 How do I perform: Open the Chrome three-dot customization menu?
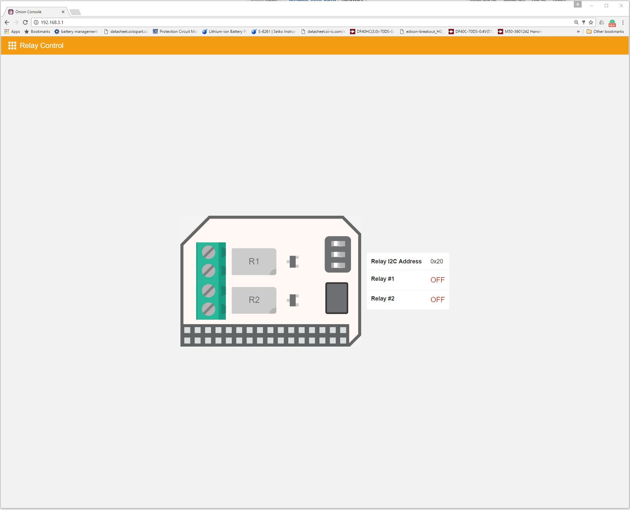pyautogui.click(x=623, y=22)
